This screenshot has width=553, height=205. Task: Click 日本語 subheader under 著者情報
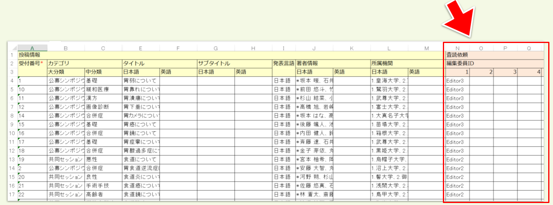click(x=314, y=72)
